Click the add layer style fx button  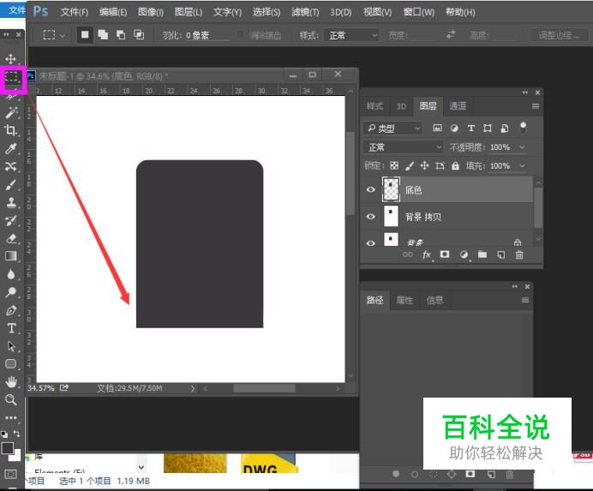[x=426, y=254]
